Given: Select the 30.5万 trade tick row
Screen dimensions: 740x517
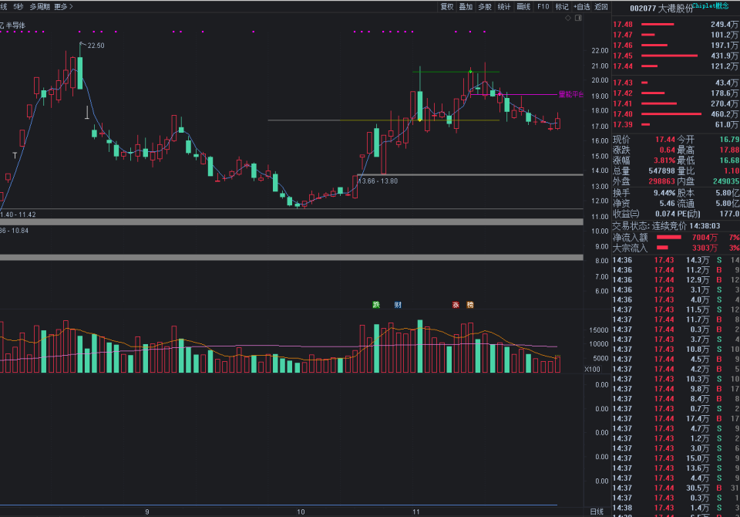Looking at the screenshot, I should [676, 488].
